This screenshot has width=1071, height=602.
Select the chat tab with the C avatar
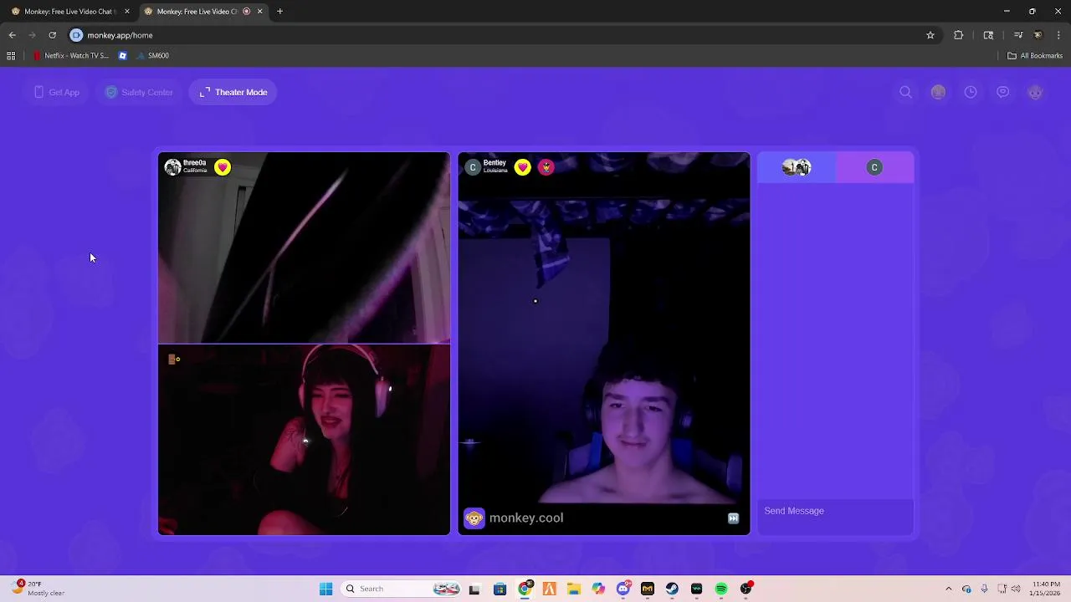coord(874,167)
